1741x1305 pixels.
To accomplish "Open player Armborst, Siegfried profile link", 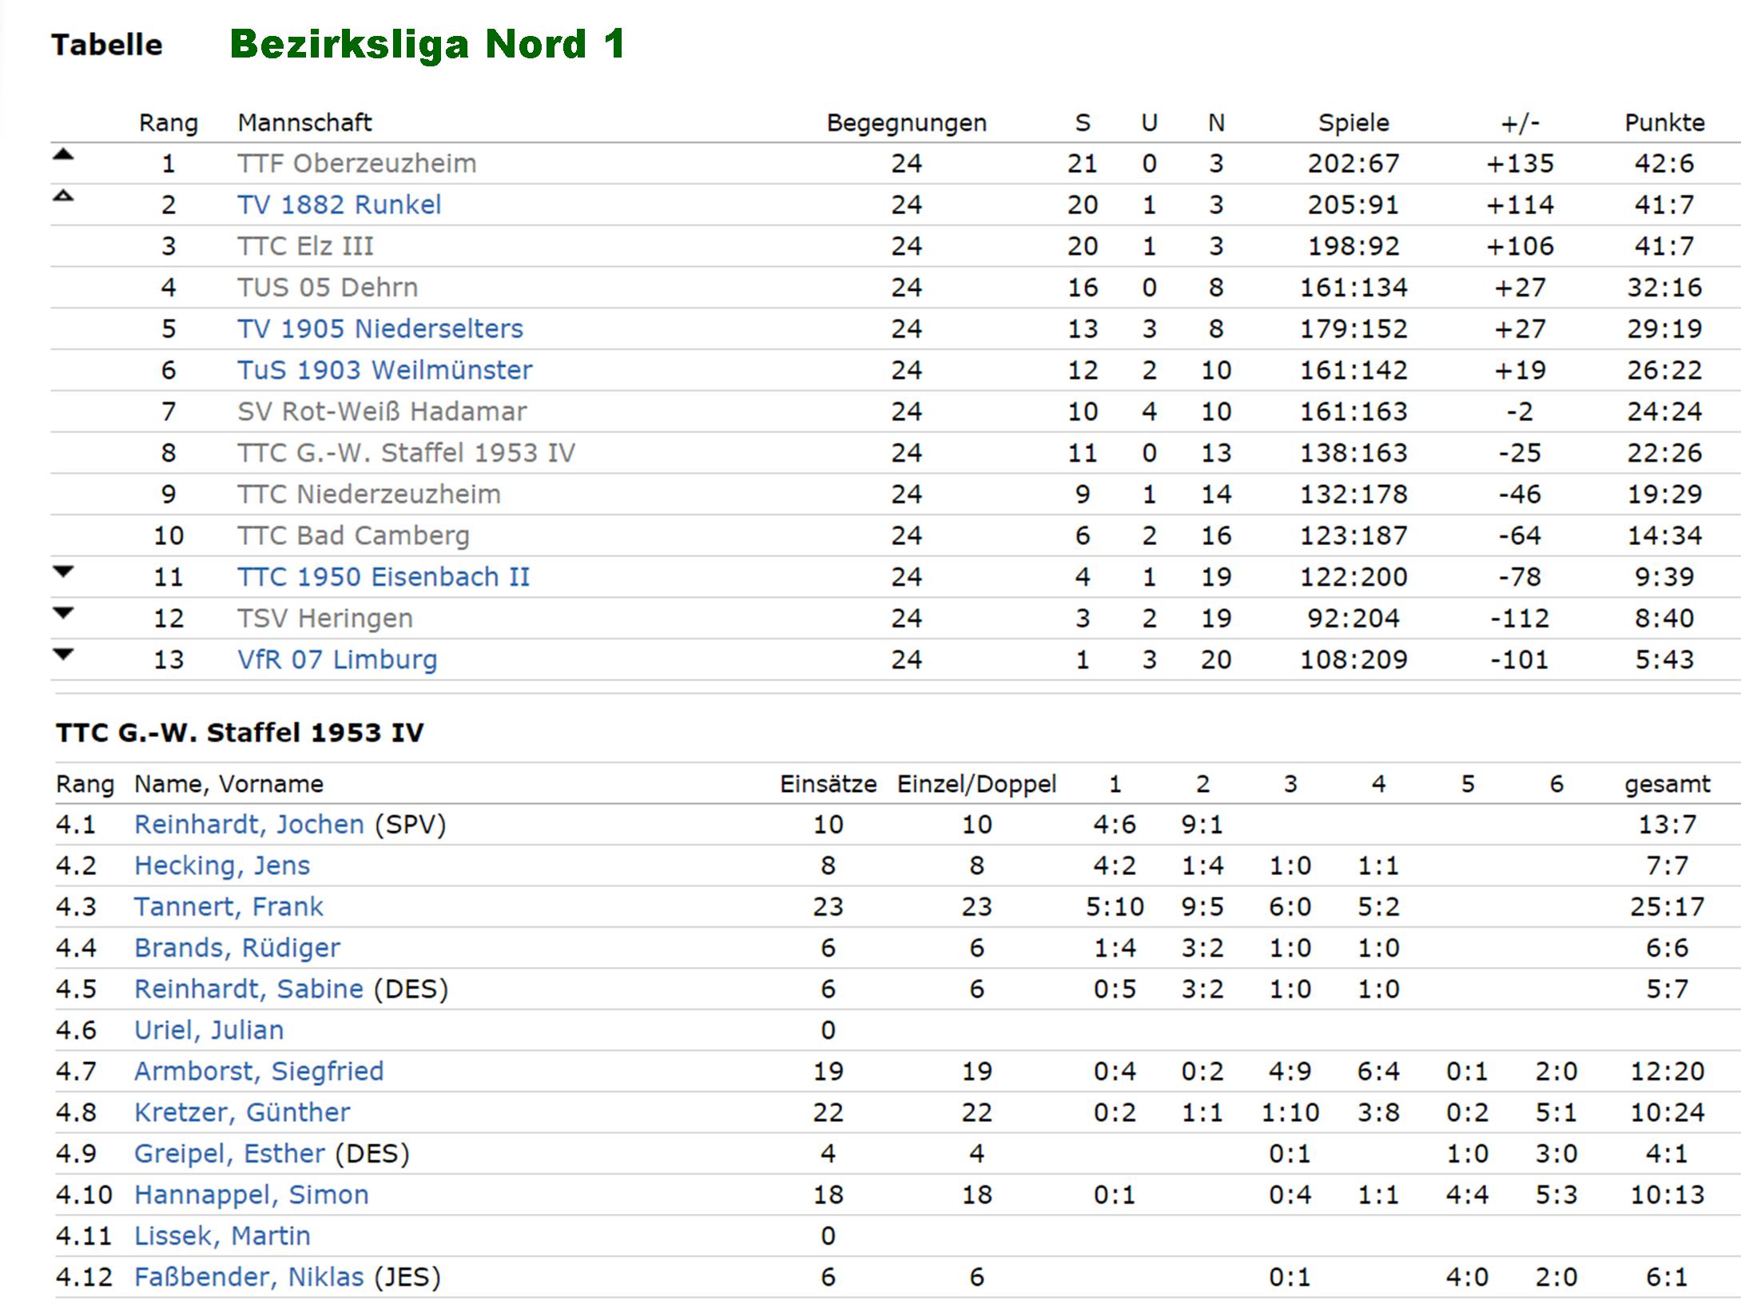I will (259, 1072).
